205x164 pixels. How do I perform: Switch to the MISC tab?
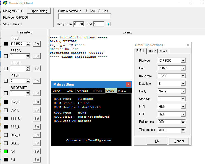[x=122, y=91]
